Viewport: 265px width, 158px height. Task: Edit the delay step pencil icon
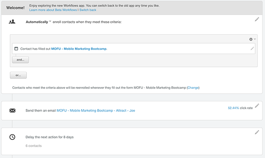tap(257, 132)
